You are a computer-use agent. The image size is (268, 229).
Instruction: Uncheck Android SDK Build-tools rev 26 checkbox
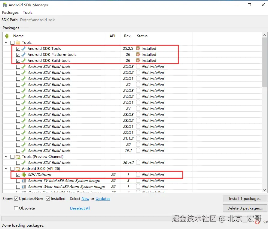(18, 61)
